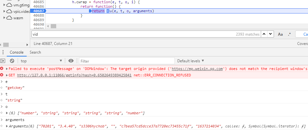Jump to next search match
Viewport: 308px width, 130px height.
click(270, 34)
